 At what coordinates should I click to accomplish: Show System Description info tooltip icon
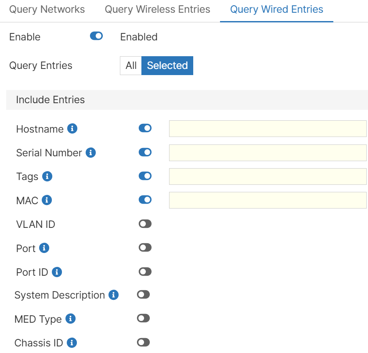114,295
